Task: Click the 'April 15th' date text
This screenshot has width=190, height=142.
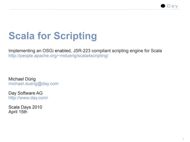Action: click(x=18, y=112)
